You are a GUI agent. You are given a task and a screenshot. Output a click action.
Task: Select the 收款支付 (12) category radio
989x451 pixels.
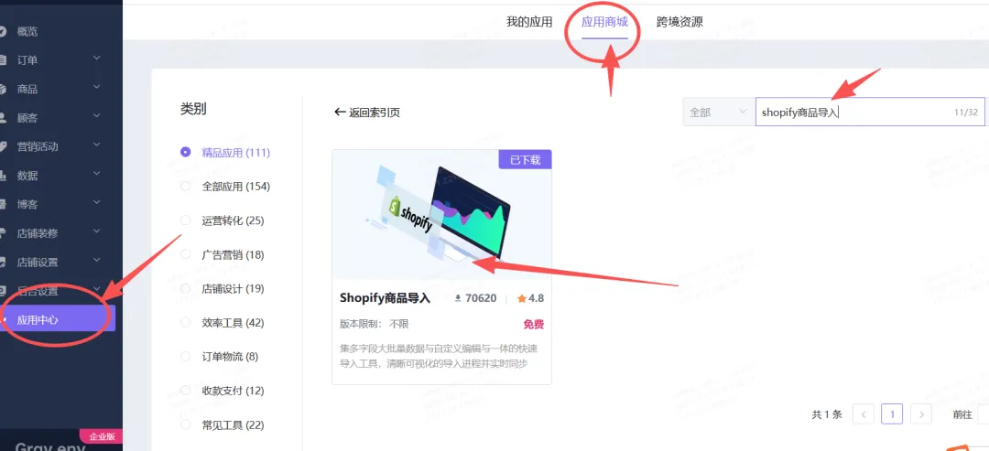tap(185, 391)
